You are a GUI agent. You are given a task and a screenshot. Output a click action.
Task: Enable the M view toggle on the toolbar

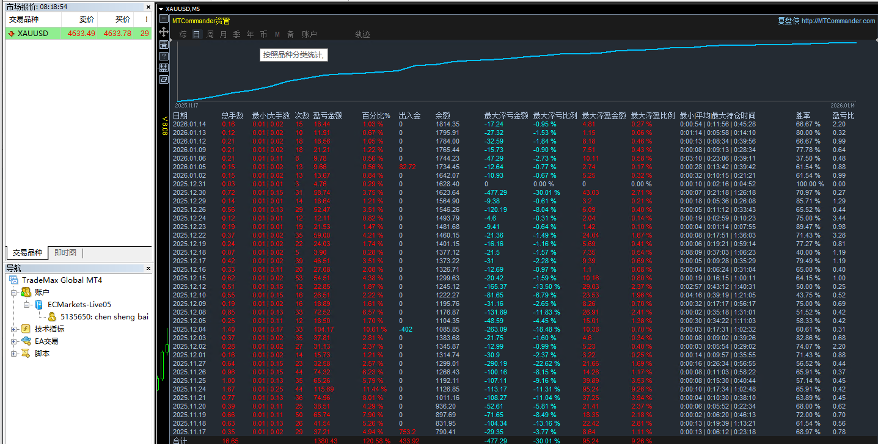click(x=276, y=34)
